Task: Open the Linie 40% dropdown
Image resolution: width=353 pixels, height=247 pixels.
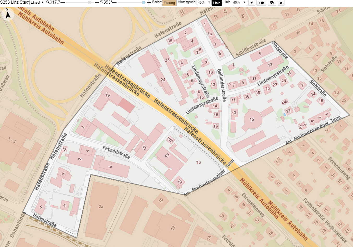Action: (239, 3)
